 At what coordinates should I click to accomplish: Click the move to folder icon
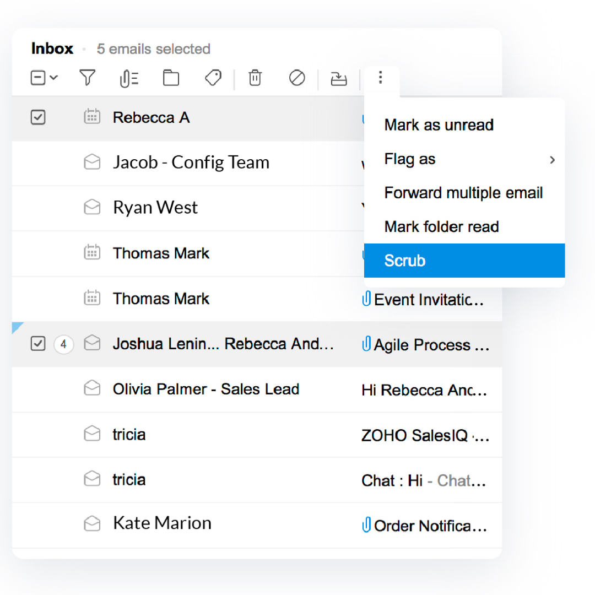coord(171,78)
